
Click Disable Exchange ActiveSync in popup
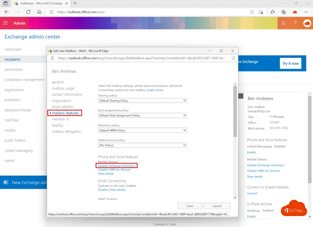pos(117,166)
